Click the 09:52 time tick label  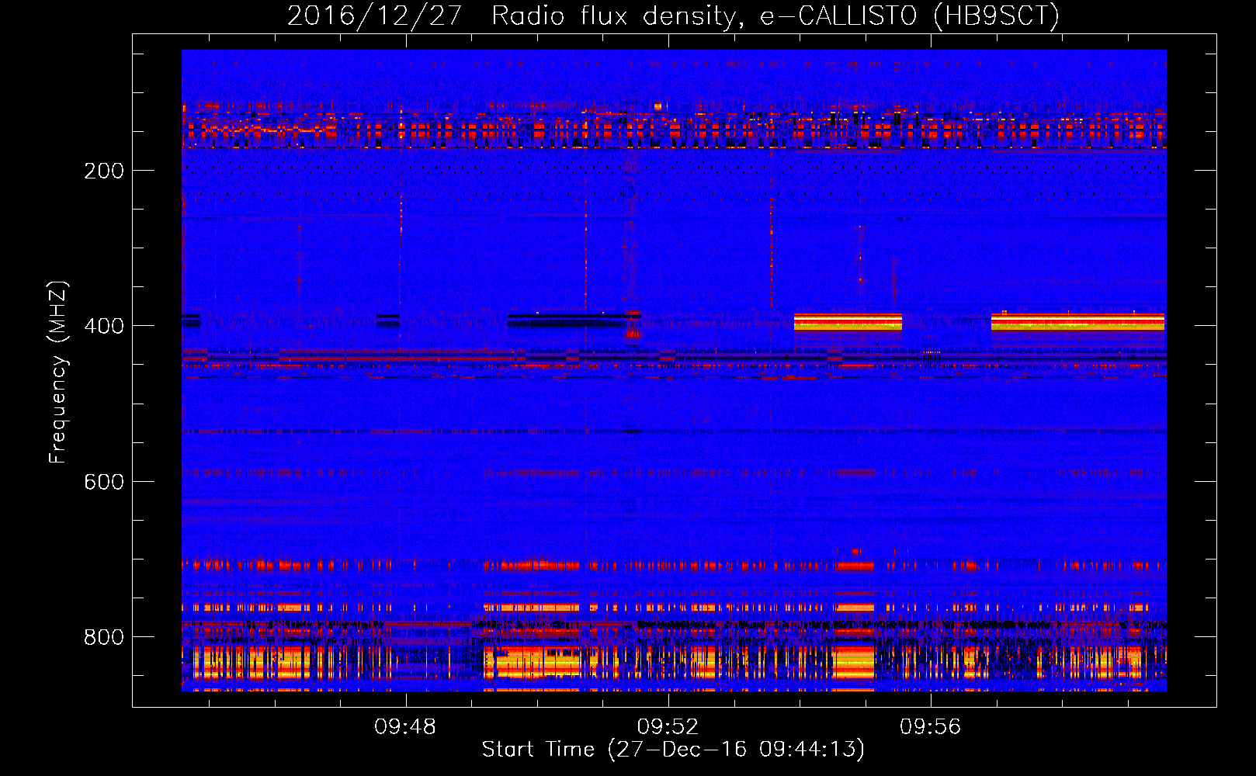pos(668,727)
